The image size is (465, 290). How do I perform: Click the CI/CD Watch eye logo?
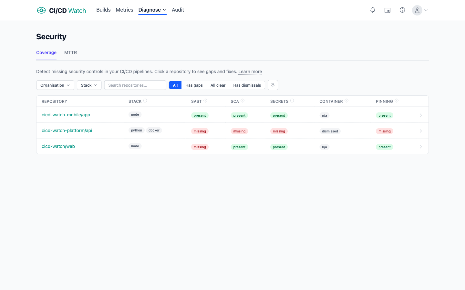(41, 10)
